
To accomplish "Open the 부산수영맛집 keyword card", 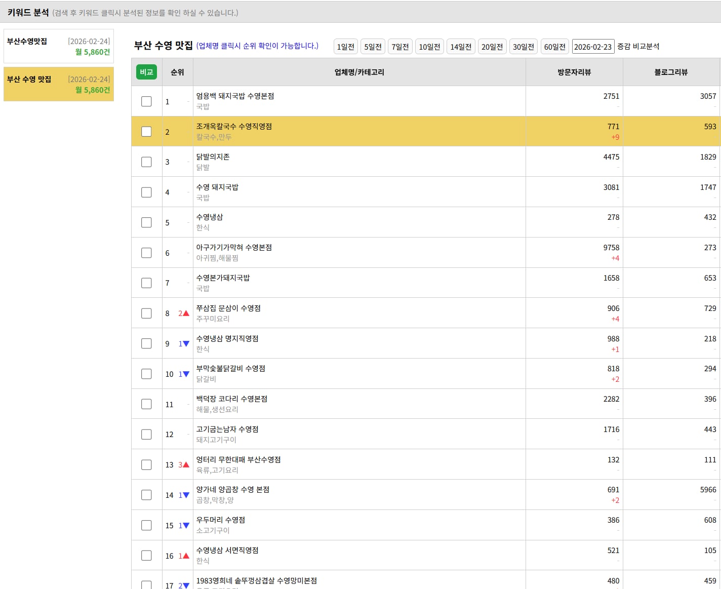I will 58,46.
